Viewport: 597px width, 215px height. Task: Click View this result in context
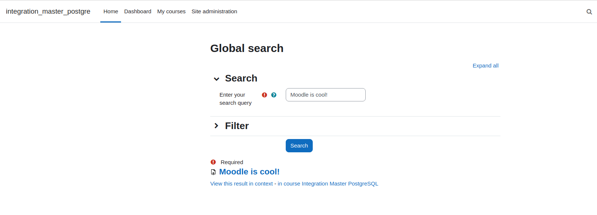tap(241, 184)
